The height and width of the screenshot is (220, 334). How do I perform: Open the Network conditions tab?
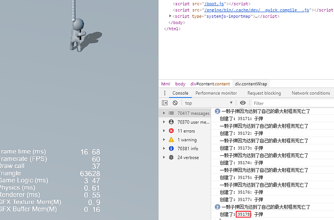coord(311,93)
